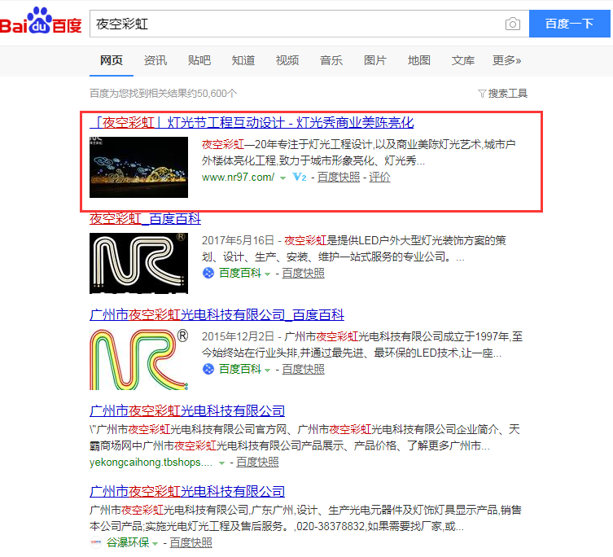Open the 夜空彩虹_百度百科 result link
The height and width of the screenshot is (557, 613).
point(145,218)
